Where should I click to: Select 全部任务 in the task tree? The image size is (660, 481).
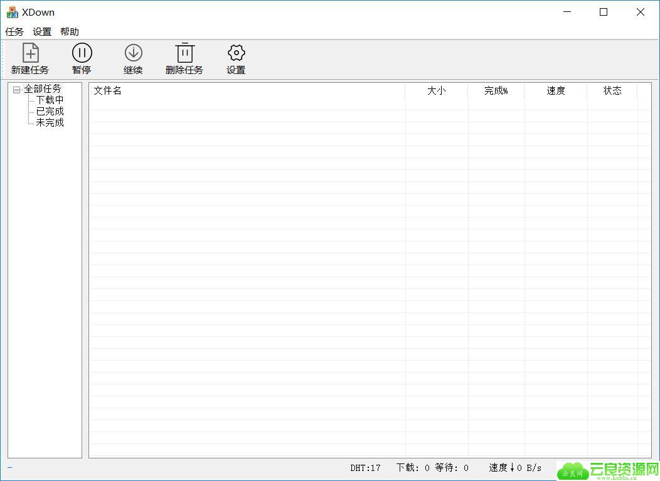point(43,89)
